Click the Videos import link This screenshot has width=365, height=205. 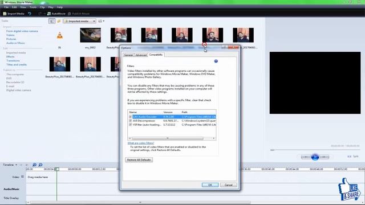pos(10,35)
